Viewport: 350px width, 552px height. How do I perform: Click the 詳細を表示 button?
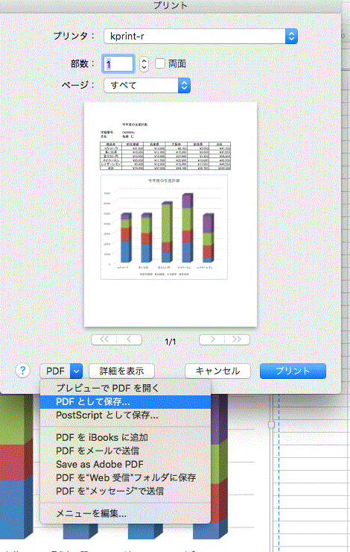(121, 371)
